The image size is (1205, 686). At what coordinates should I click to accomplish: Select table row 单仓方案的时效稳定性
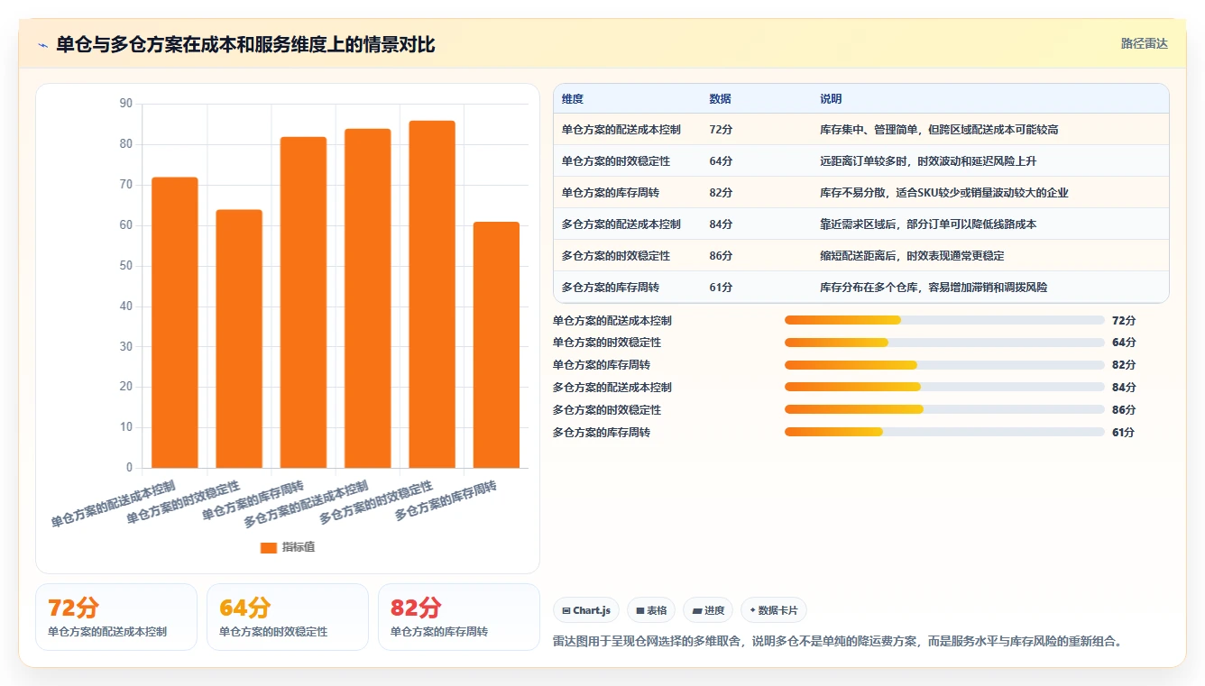coord(861,161)
